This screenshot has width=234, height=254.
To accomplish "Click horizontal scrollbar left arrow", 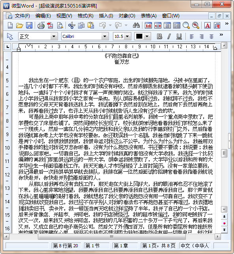I will click(x=6, y=237).
